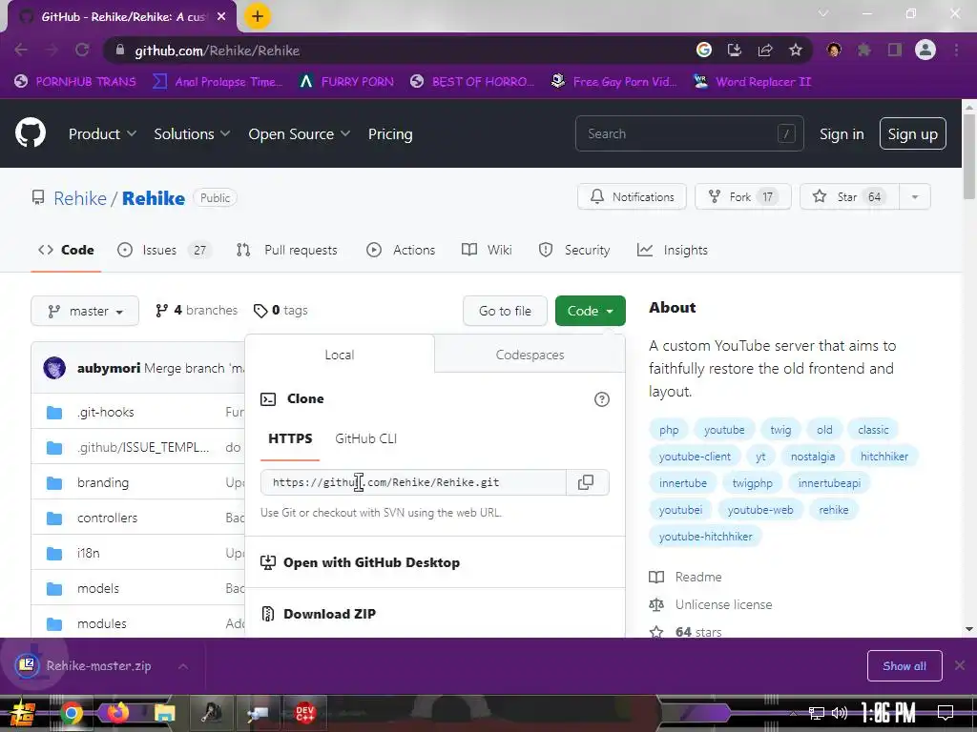Fork the repository with the Fork button
The width and height of the screenshot is (977, 732).
(x=742, y=196)
